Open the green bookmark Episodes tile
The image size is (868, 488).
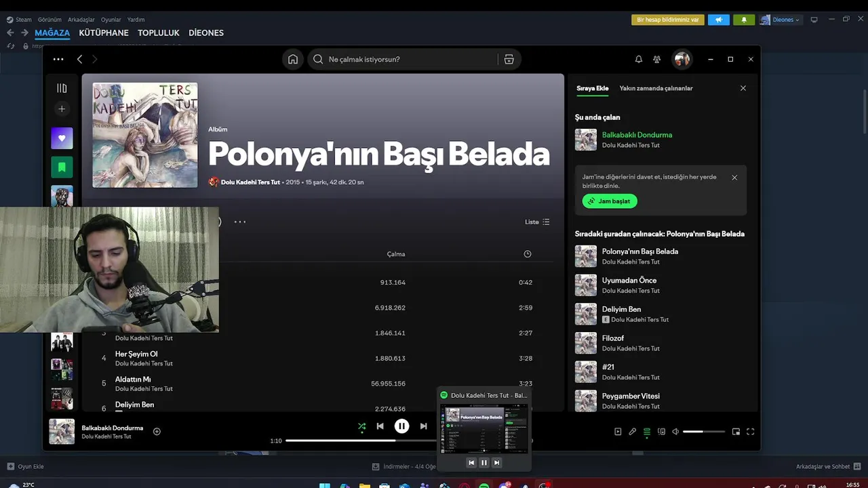[x=62, y=167]
